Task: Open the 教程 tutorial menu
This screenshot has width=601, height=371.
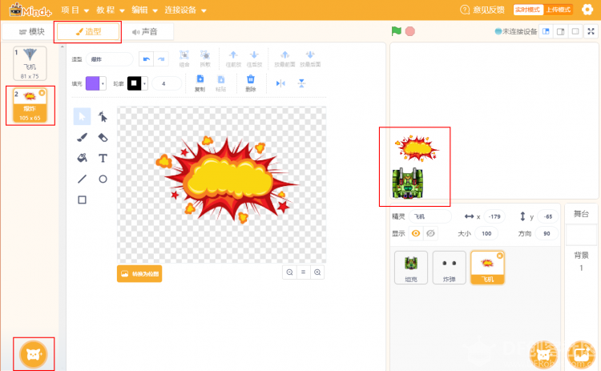Action: pyautogui.click(x=111, y=10)
